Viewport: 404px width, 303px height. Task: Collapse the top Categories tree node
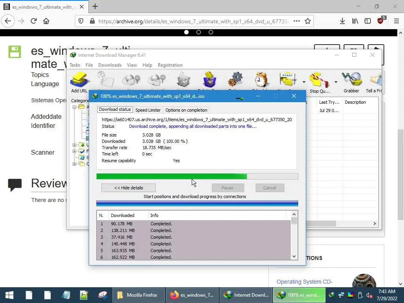[74, 107]
